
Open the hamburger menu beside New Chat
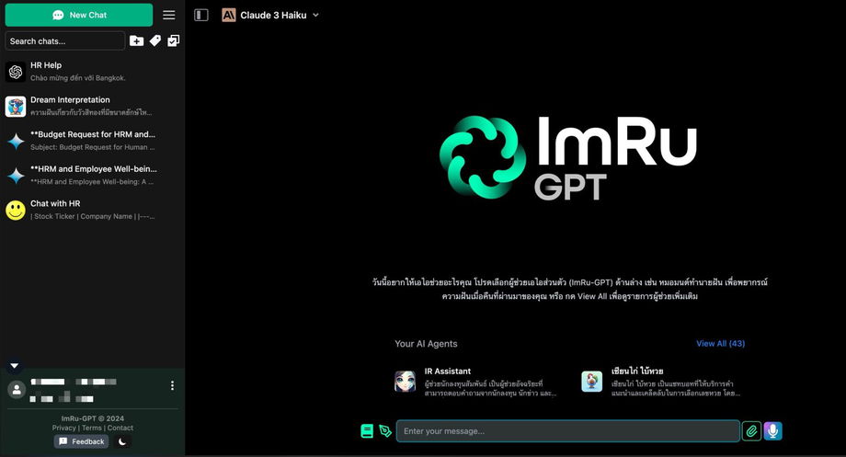169,15
